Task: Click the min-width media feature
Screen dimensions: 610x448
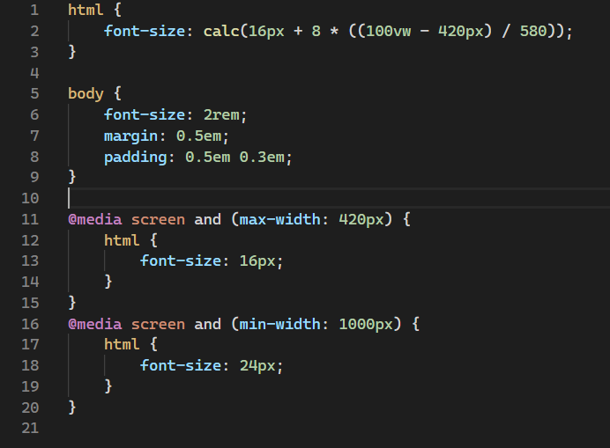Action: click(284, 324)
